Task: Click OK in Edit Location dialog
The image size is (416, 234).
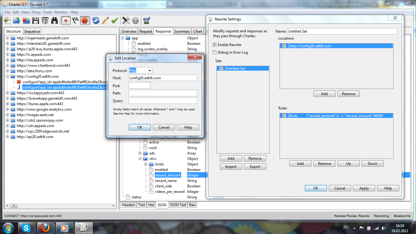Action: (x=140, y=127)
